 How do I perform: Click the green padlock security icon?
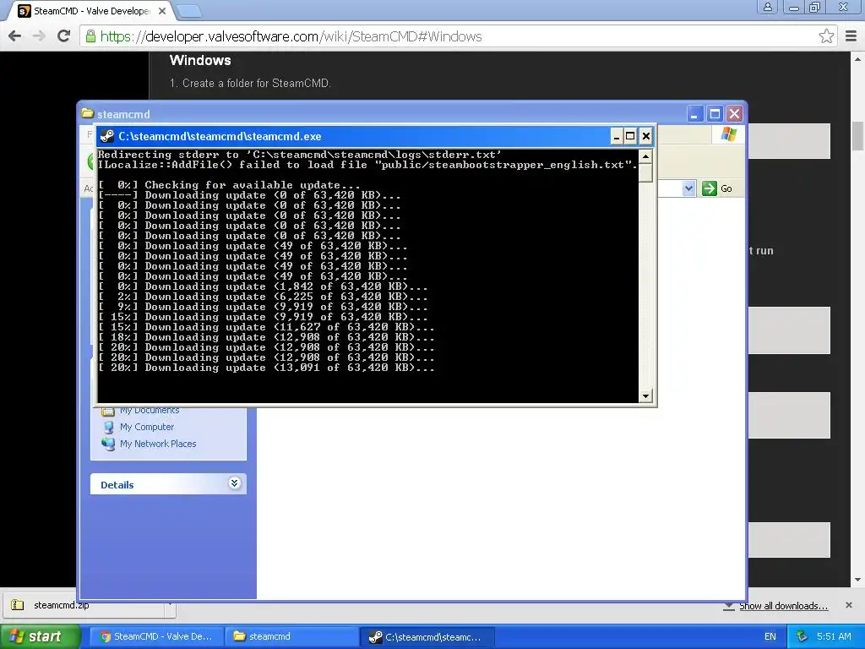(x=90, y=36)
